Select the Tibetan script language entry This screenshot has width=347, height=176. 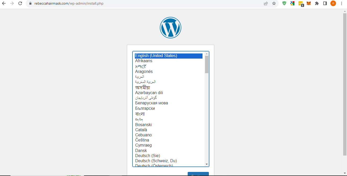point(169,119)
